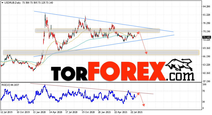Click price axis value 60.160
This screenshot has width=212, height=115.
[x=206, y=73]
